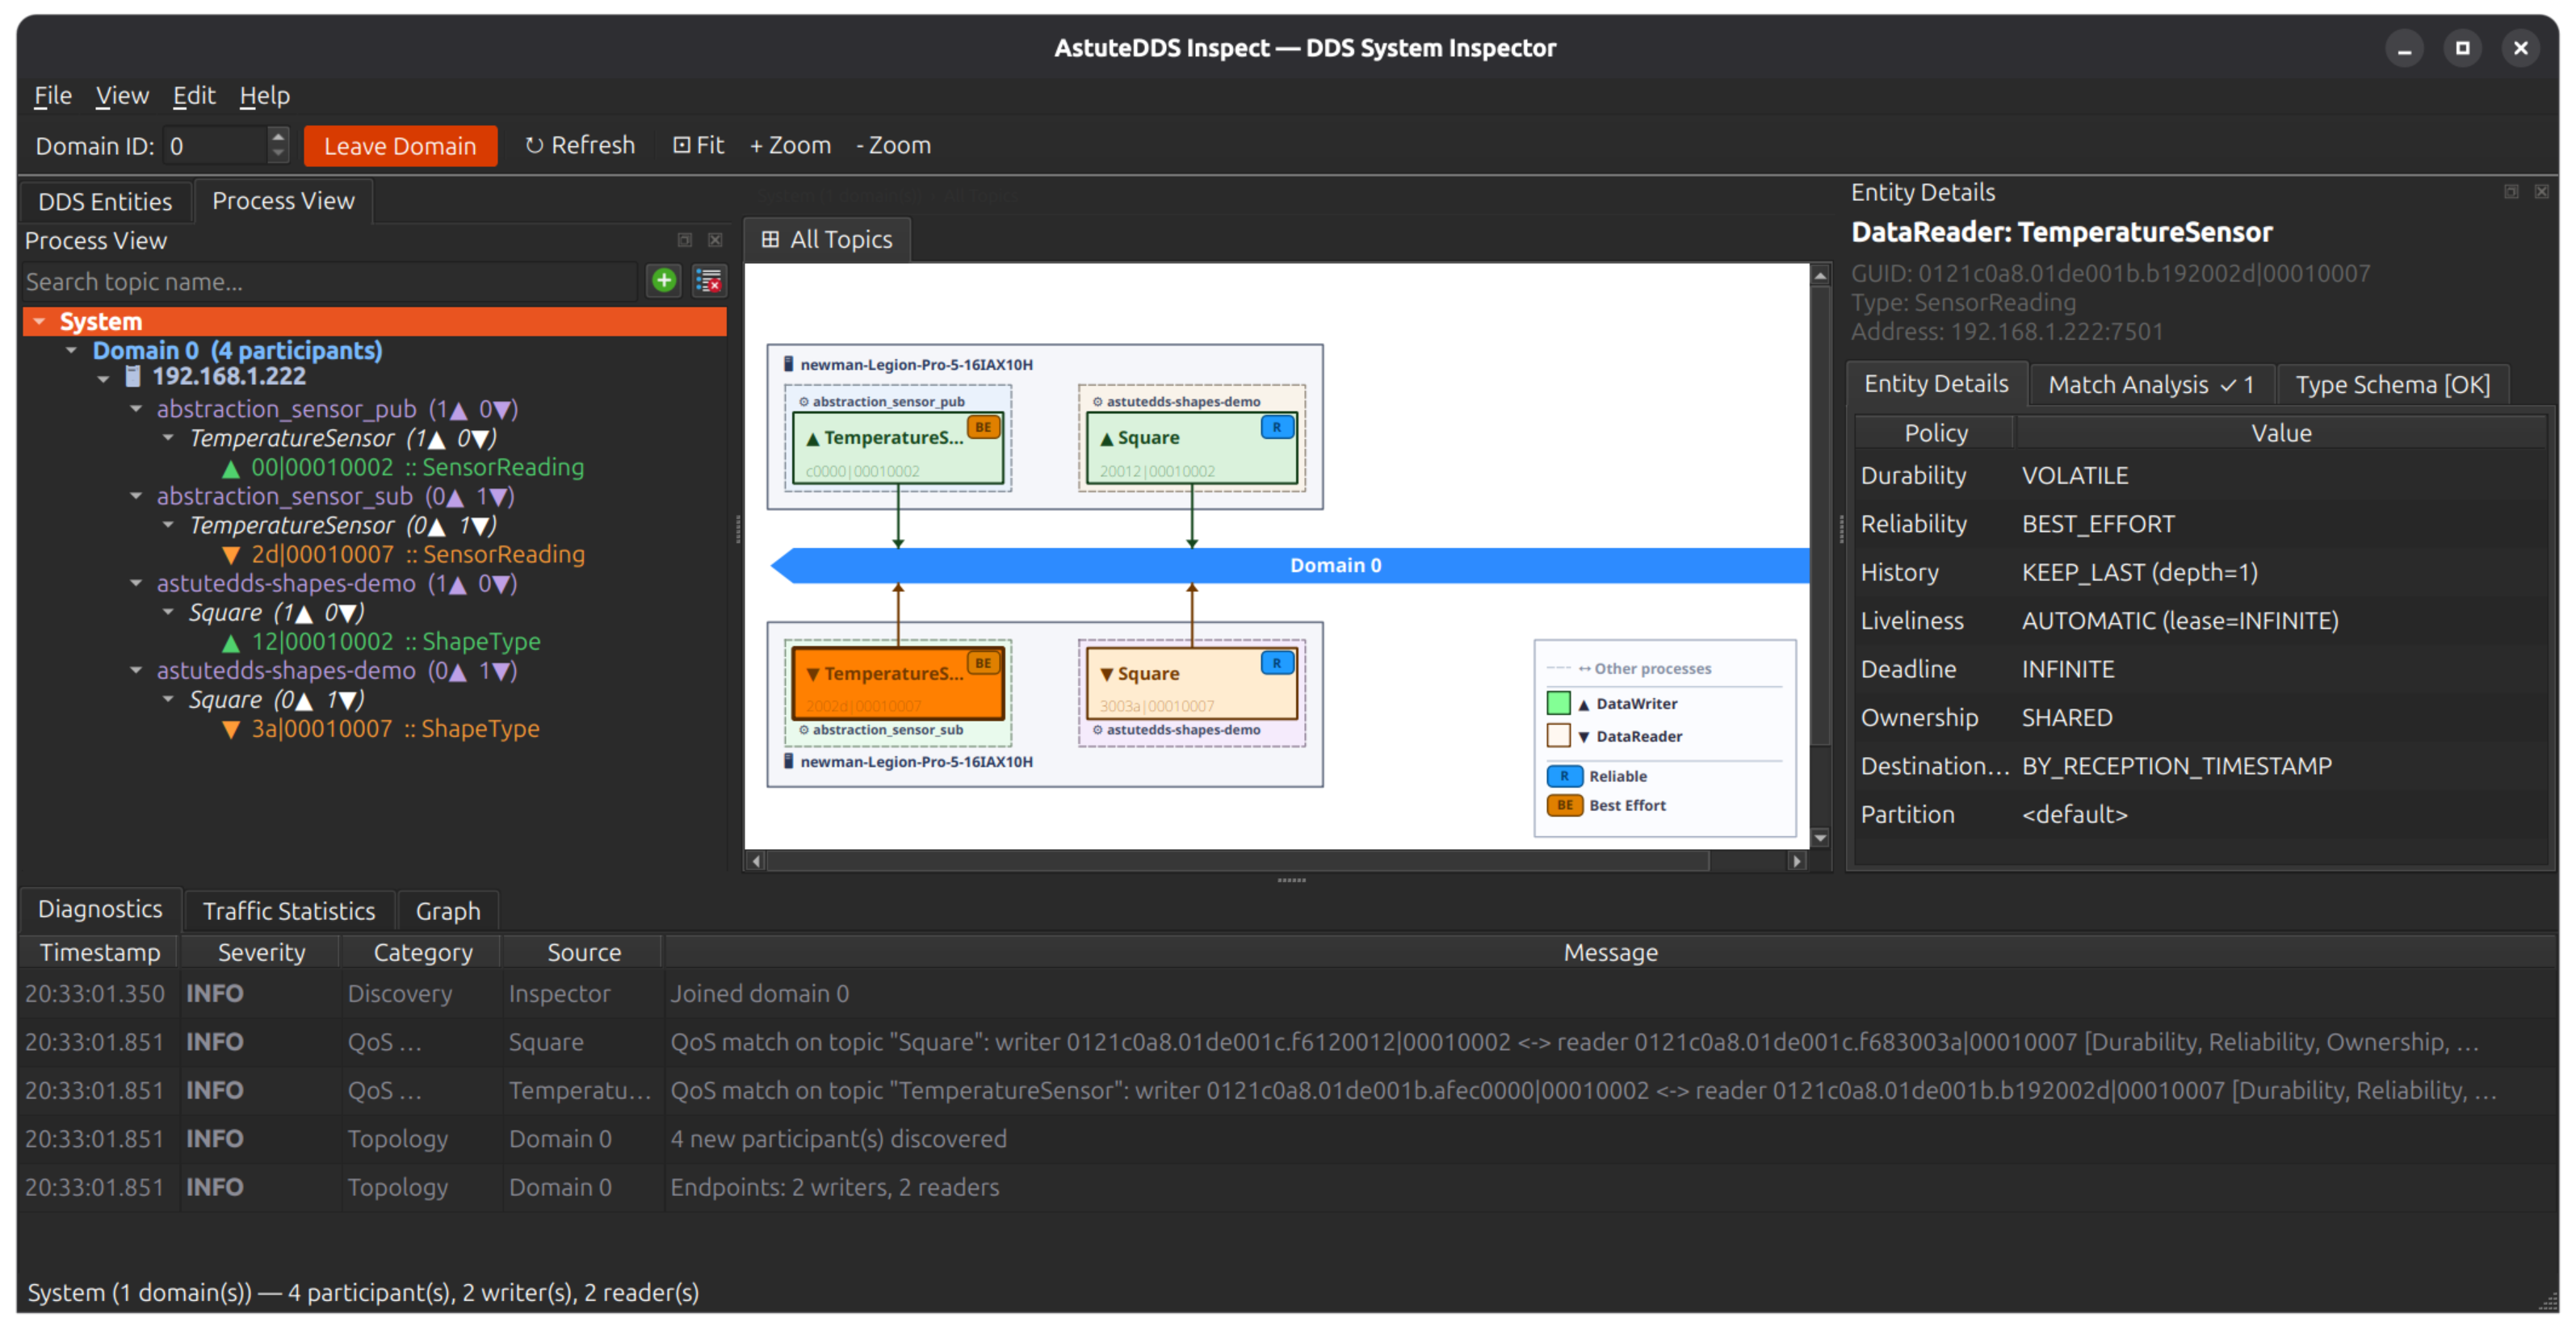This screenshot has width=2576, height=1330.
Task: Collapse TemperatureSensor topic under abstraction_sensor_sub
Action: (x=167, y=525)
